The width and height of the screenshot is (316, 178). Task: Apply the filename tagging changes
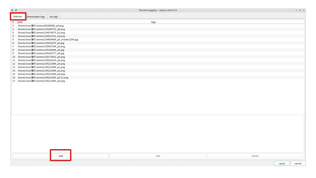282,163
